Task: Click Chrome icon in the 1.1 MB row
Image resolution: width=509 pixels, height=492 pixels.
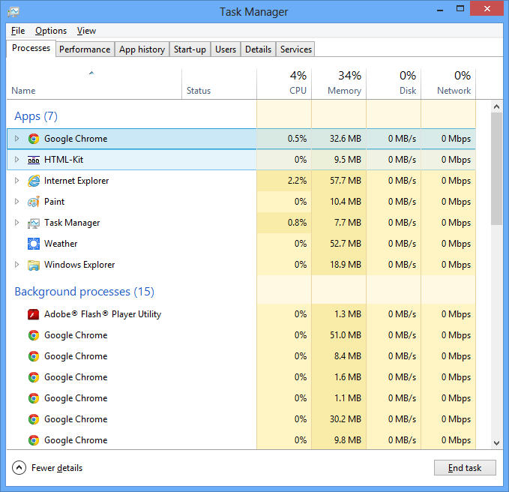Action: 34,398
